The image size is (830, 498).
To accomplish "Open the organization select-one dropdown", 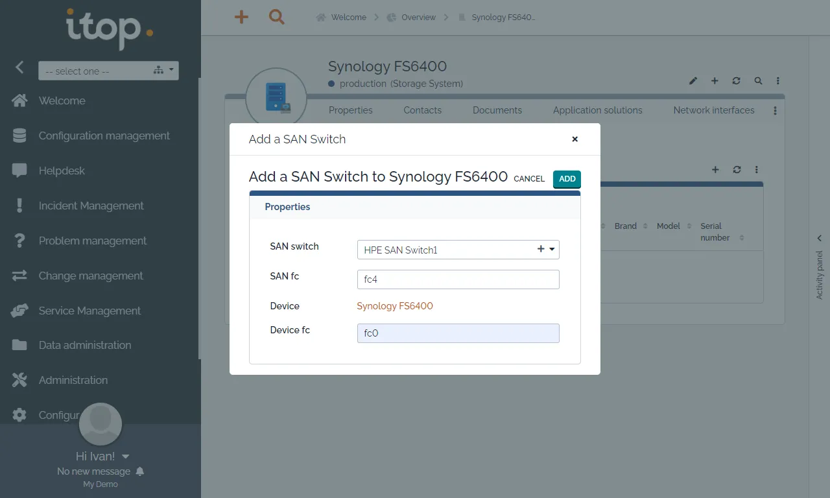I will [108, 71].
